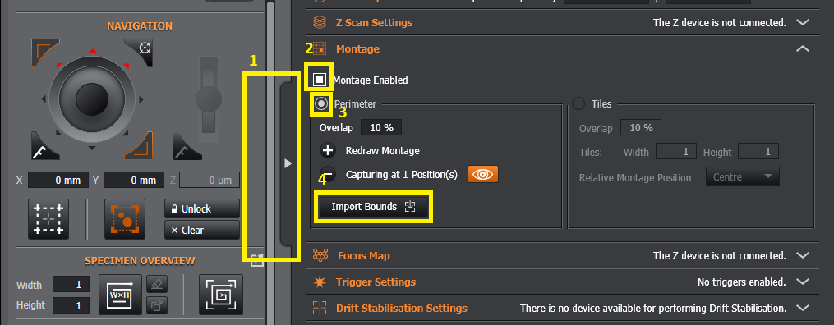Open the Relative Montage Position dropdown
The height and width of the screenshot is (325, 834).
coord(743,176)
